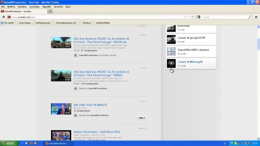
Task: Bookmark this page with the star icon
Action: pyautogui.click(x=185, y=17)
